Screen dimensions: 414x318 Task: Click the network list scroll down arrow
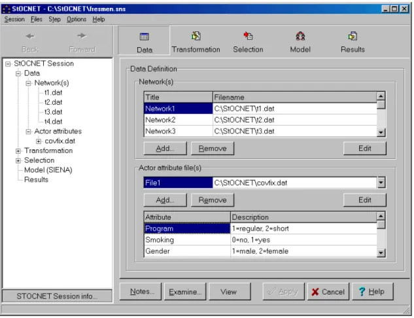(x=381, y=132)
